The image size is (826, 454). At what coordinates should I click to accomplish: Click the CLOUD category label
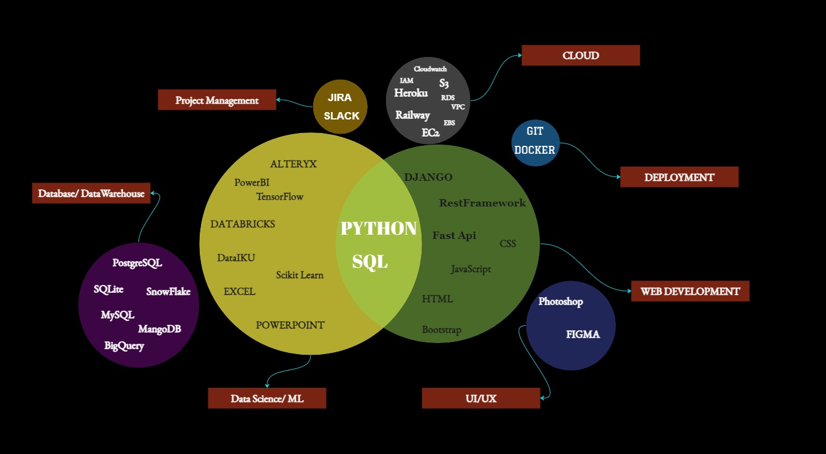[580, 55]
